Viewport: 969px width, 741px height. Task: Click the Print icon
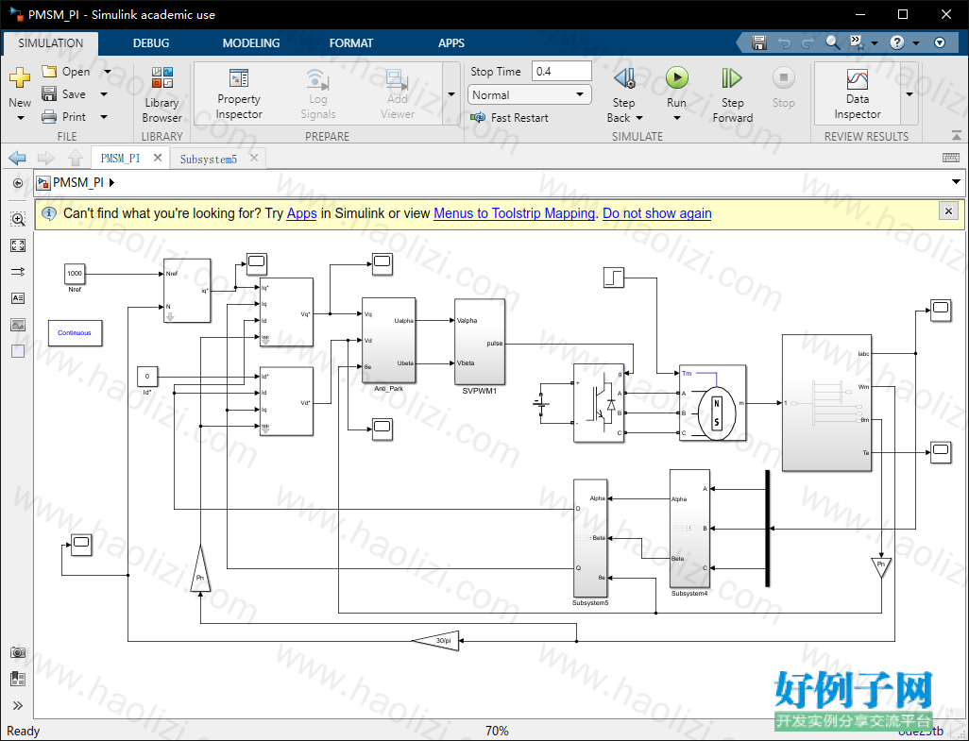[x=49, y=117]
